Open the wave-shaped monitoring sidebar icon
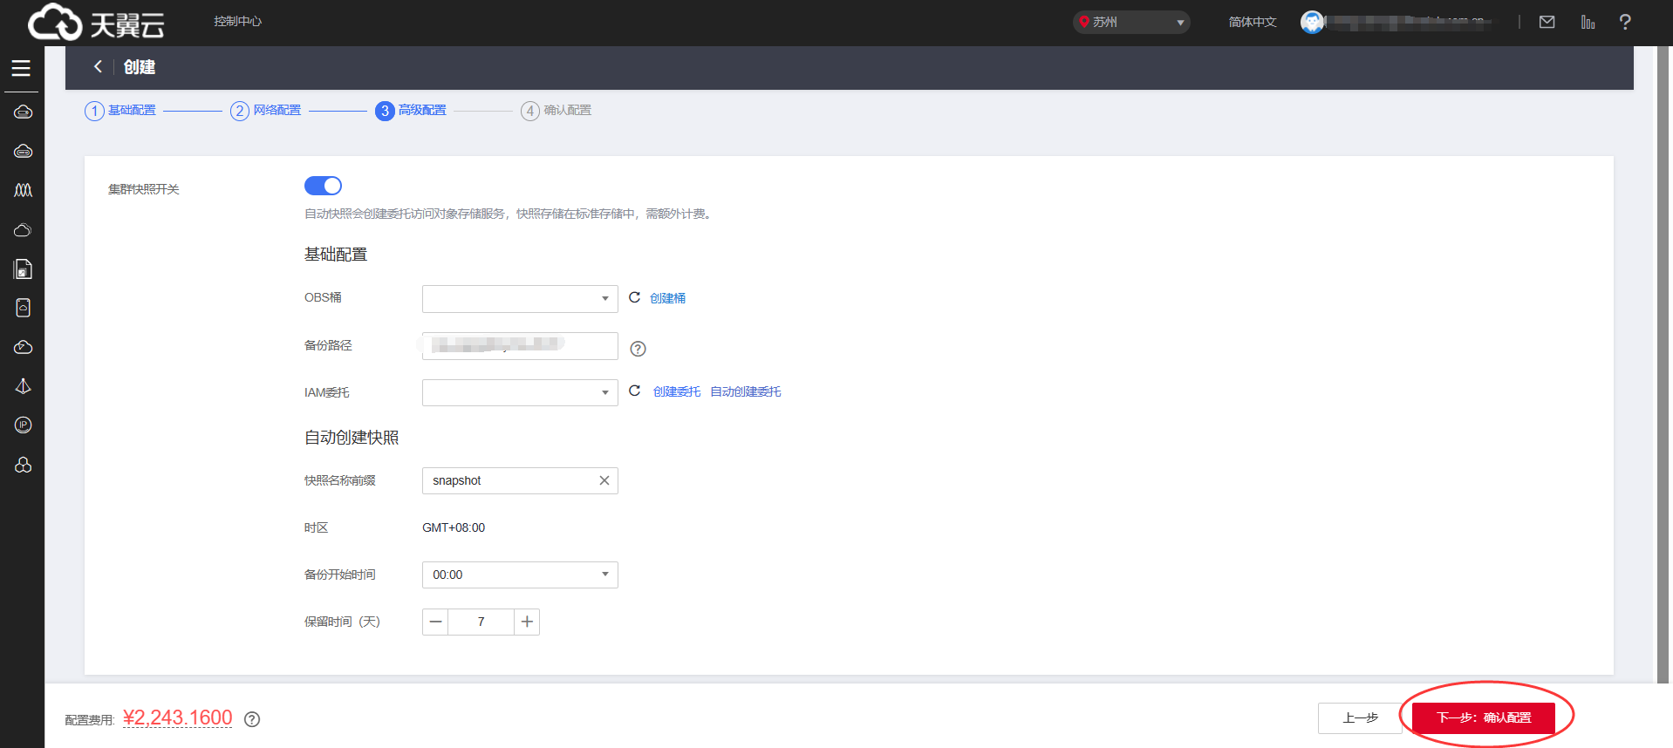Screen dimensions: 1673x748 coord(23,190)
